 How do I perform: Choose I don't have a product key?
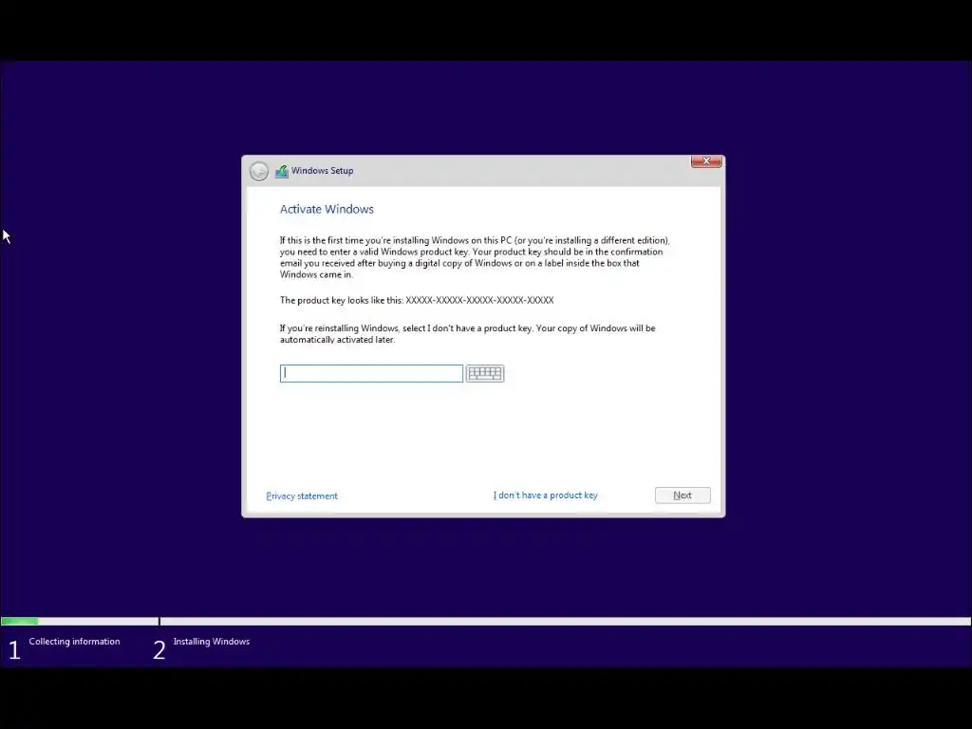click(x=546, y=495)
